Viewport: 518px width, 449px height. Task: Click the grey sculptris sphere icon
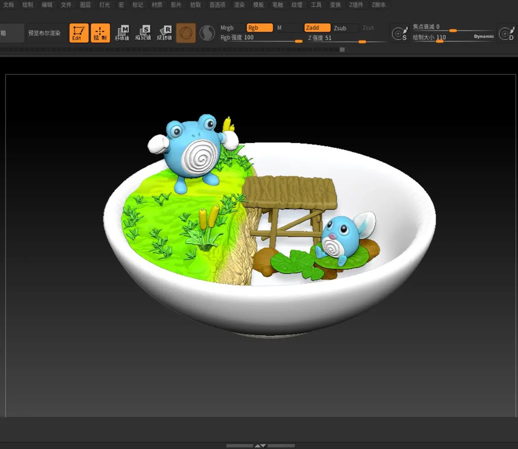(207, 33)
